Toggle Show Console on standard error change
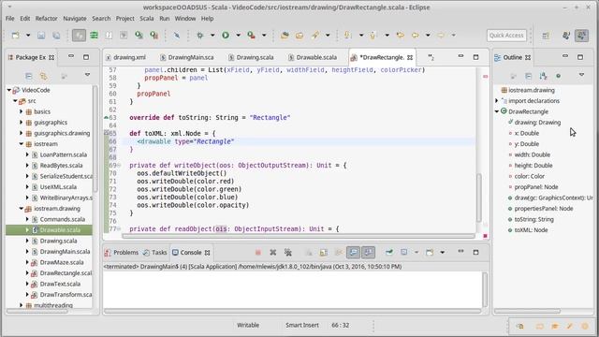This screenshot has height=337, width=599. click(368, 252)
